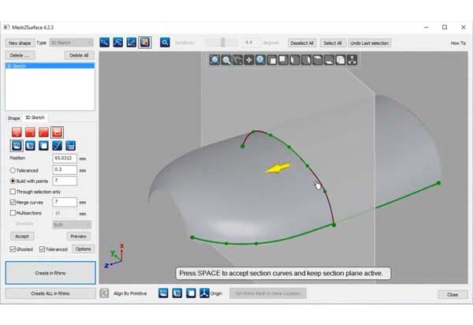Screen dimensions: 473x325
Task: Click the Align By Primitive icon
Action: pos(104,293)
